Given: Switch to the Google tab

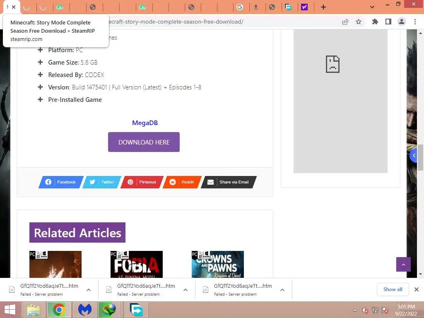Looking at the screenshot, I should pyautogui.click(x=240, y=7).
